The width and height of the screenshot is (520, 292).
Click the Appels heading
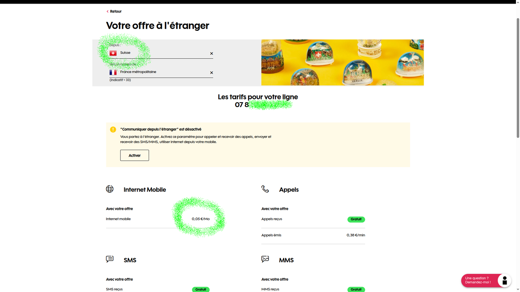pyautogui.click(x=289, y=190)
